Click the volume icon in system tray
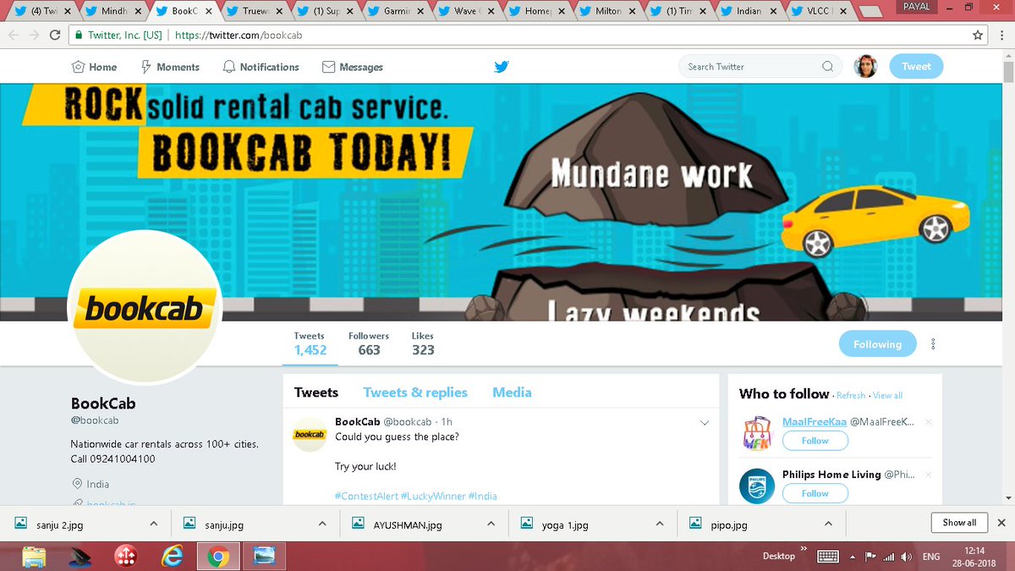The image size is (1015, 571). pyautogui.click(x=906, y=557)
